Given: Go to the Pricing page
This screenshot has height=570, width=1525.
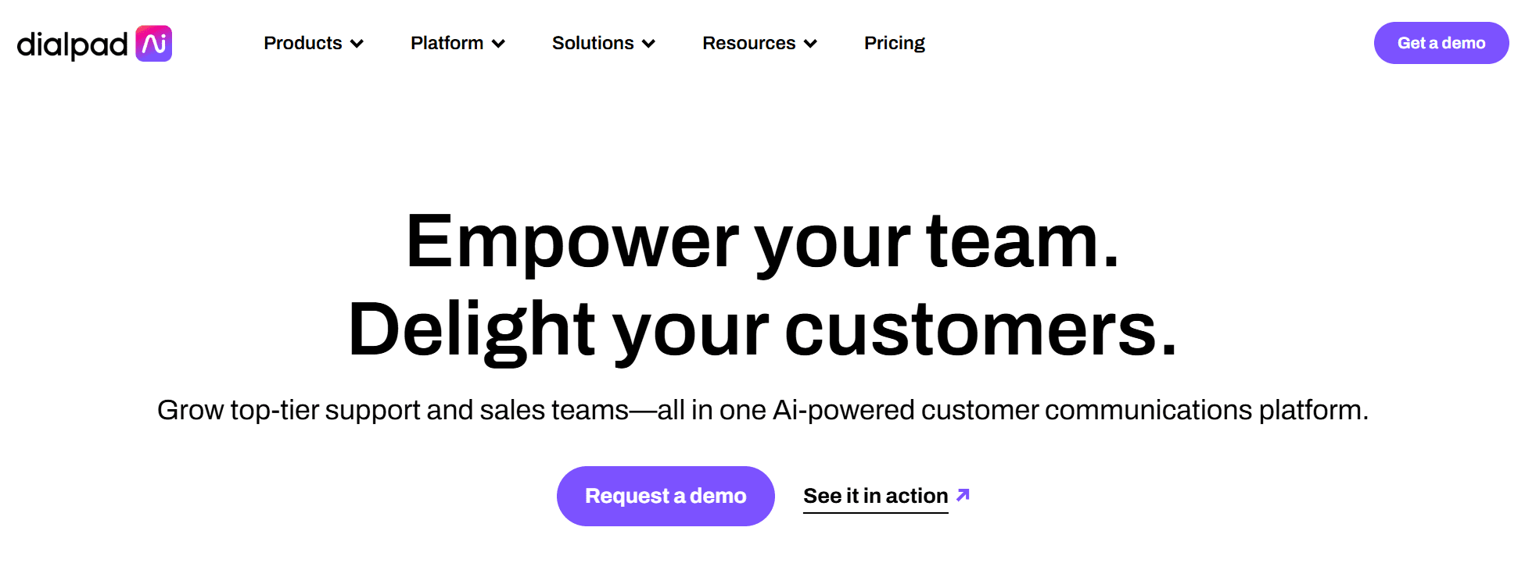Looking at the screenshot, I should click(894, 43).
